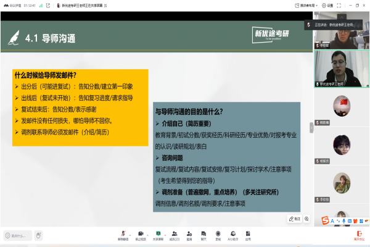Viewport: 370px width, 247px height.
Task: Click the Invite icon in toolbar
Action: [189, 233]
